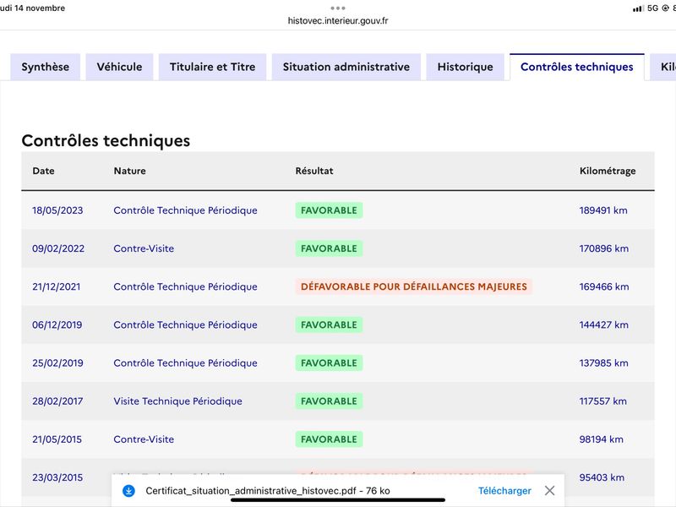Tap the FAVORABLE badge for 28/02/2017
This screenshot has height=507, width=676.
[x=329, y=401]
